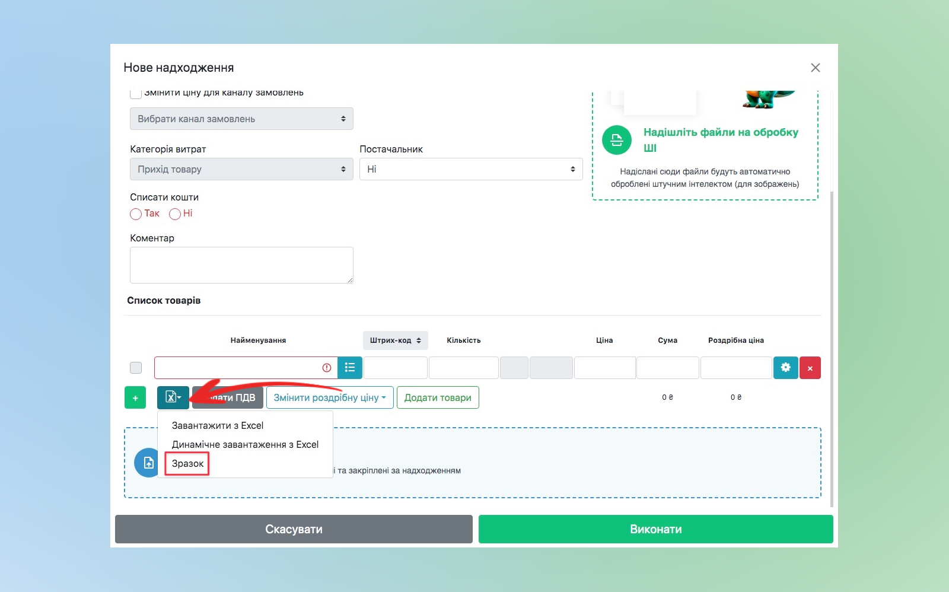Image resolution: width=949 pixels, height=592 pixels.
Task: Click the blue file upload icon
Action: pos(148,463)
